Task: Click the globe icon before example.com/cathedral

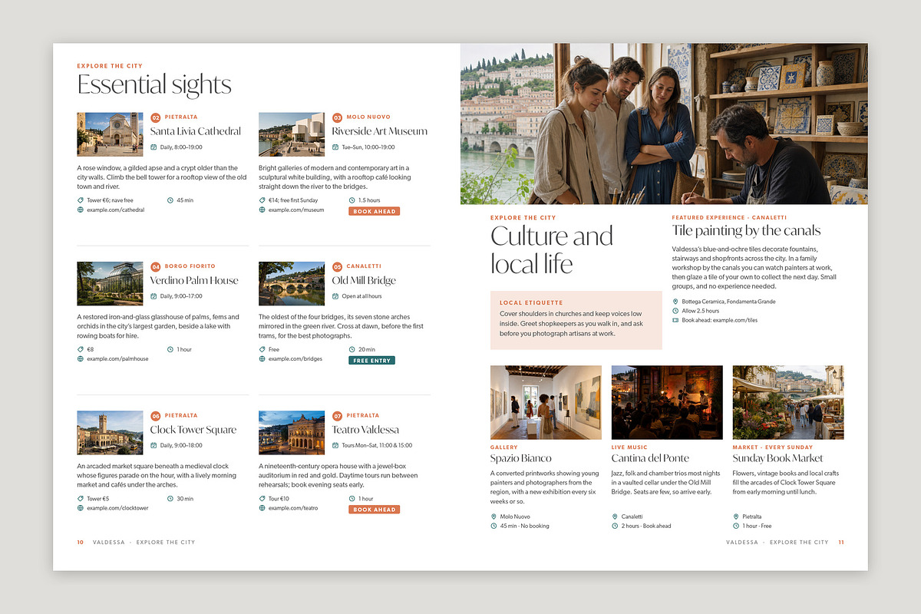Action: (80, 210)
